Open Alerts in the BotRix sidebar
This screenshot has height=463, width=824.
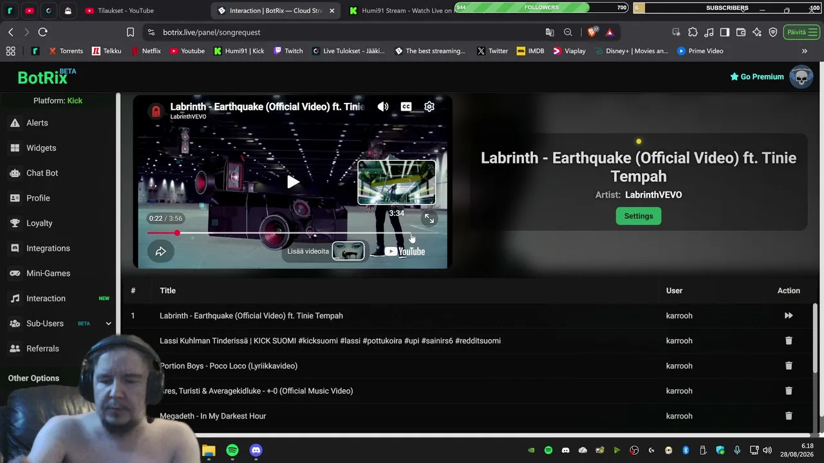point(37,123)
